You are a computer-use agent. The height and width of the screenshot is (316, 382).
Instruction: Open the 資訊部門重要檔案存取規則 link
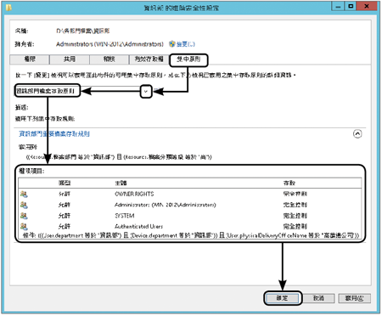pos(54,133)
